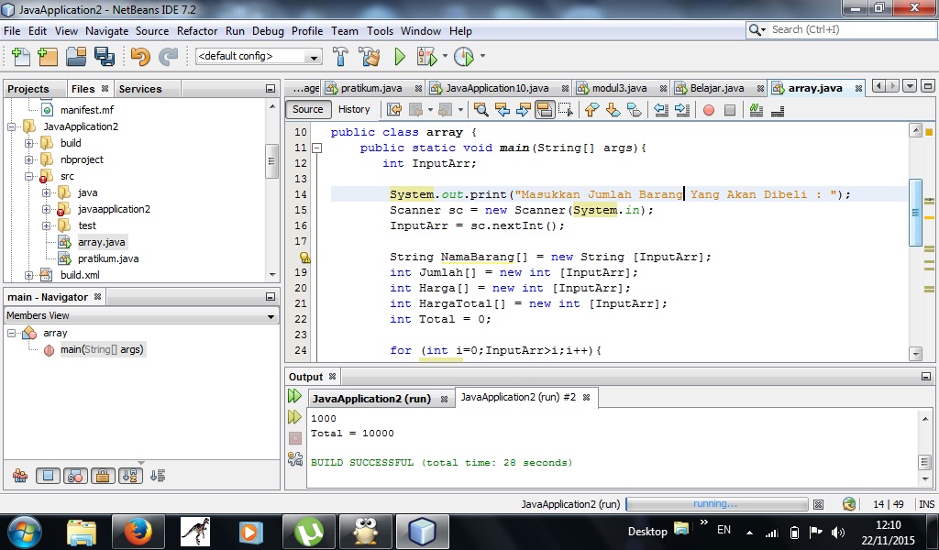Image resolution: width=939 pixels, height=550 pixels.
Task: Click the Build Project hammer icon
Action: tap(340, 56)
